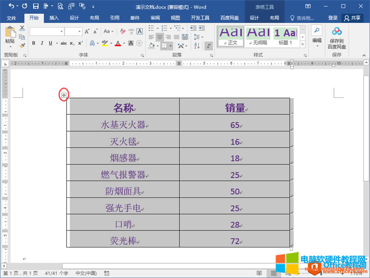
Task: Switch to the 插入 ribbon tab
Action: tap(54, 18)
